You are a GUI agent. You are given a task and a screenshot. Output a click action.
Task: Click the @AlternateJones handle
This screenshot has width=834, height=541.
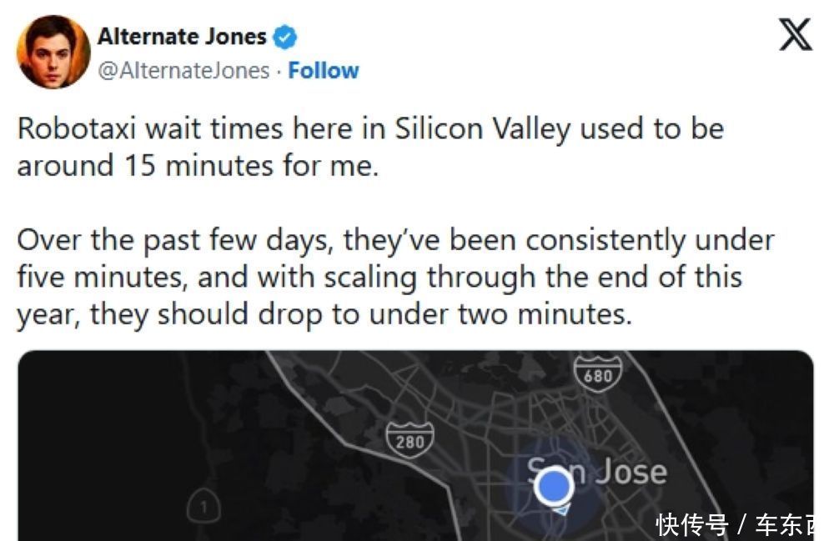tap(183, 71)
